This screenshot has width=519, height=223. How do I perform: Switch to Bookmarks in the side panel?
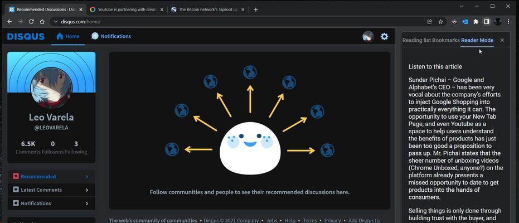pyautogui.click(x=446, y=40)
